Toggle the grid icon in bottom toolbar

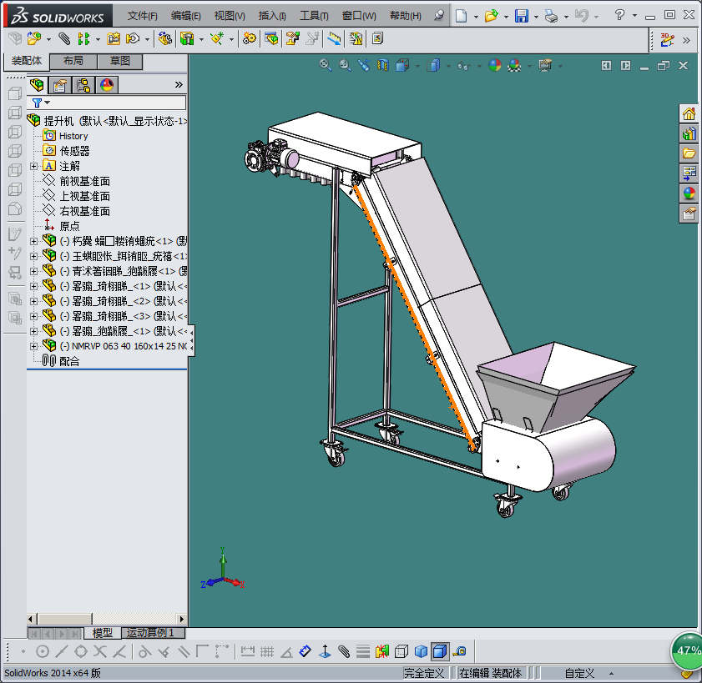tap(267, 651)
